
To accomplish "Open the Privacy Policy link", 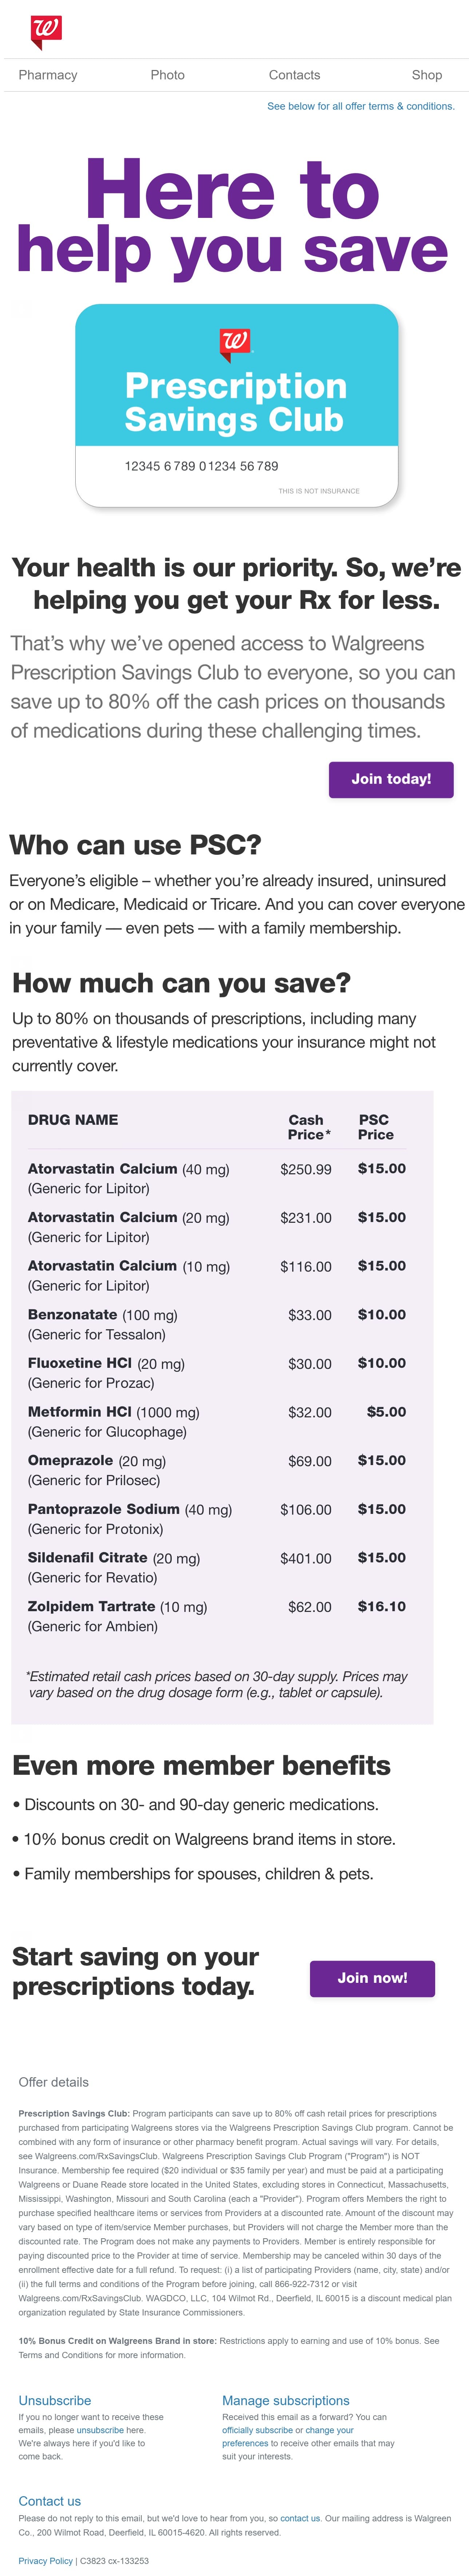I will point(45,2560).
